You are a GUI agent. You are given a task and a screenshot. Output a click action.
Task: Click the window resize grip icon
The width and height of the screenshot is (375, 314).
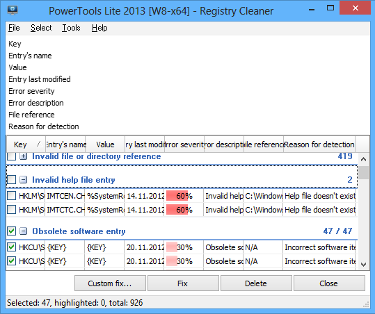[x=366, y=304]
